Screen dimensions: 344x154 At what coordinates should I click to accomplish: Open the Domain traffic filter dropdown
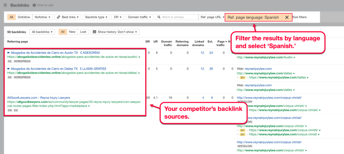139,17
